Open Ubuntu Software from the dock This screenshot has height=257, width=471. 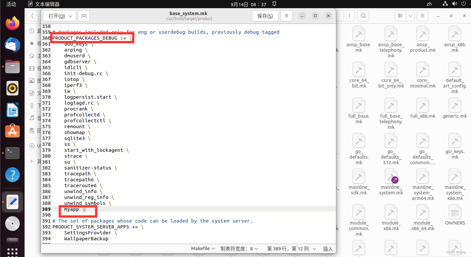[x=12, y=131]
